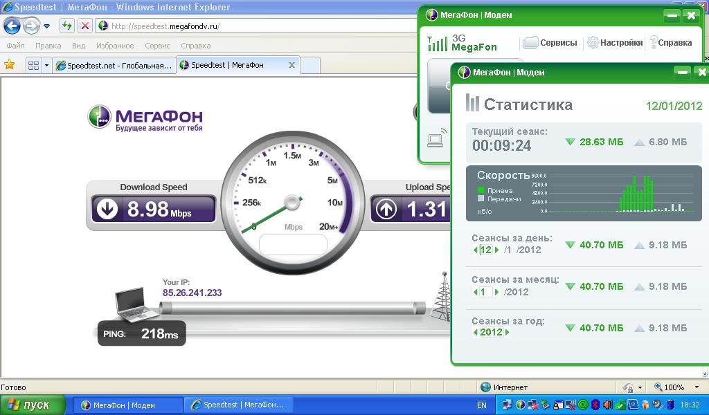Stop loading with the red X icon

click(x=85, y=26)
